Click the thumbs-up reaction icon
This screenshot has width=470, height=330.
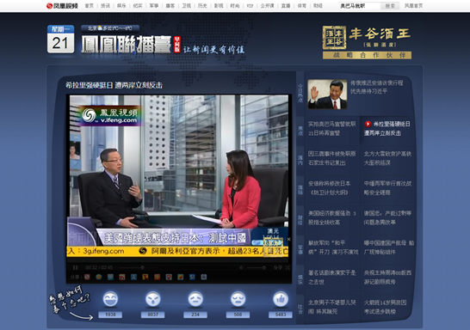coord(281,299)
